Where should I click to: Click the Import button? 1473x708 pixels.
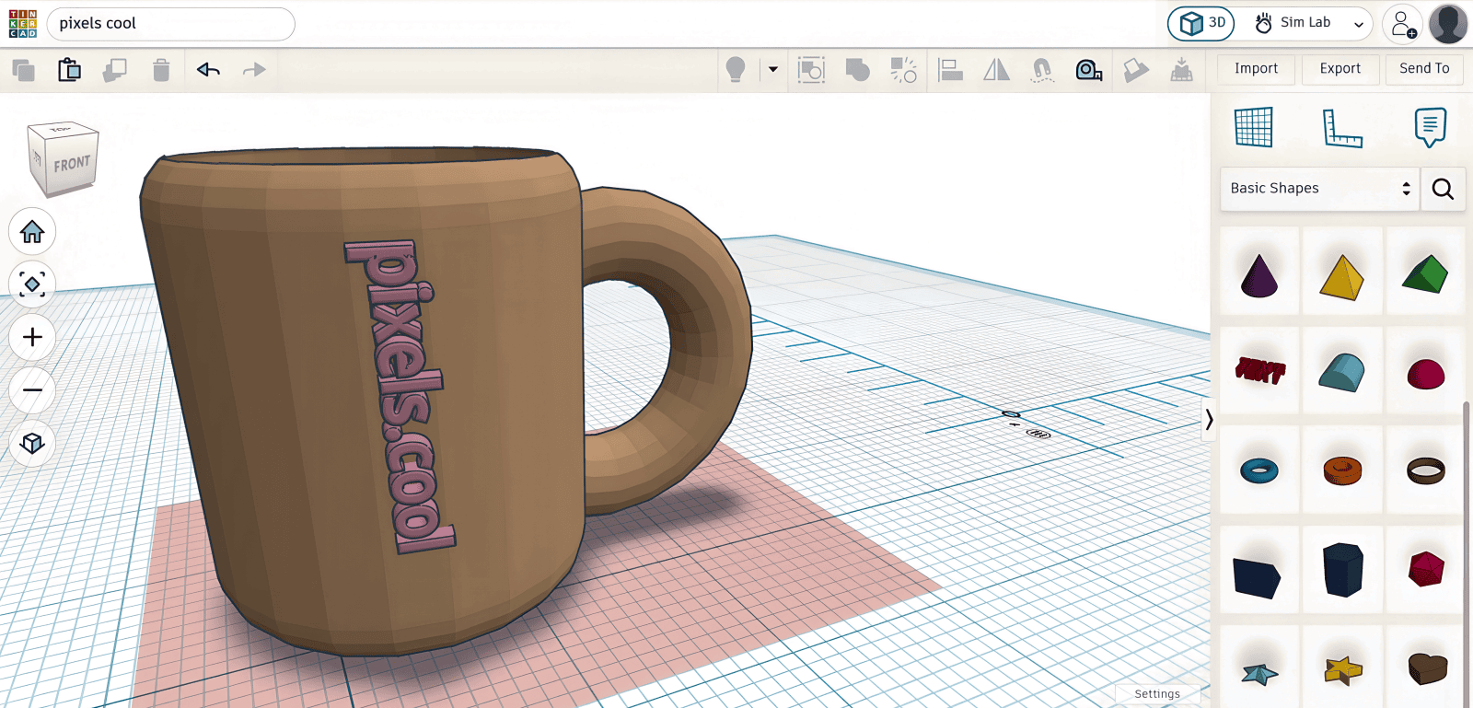(1256, 69)
